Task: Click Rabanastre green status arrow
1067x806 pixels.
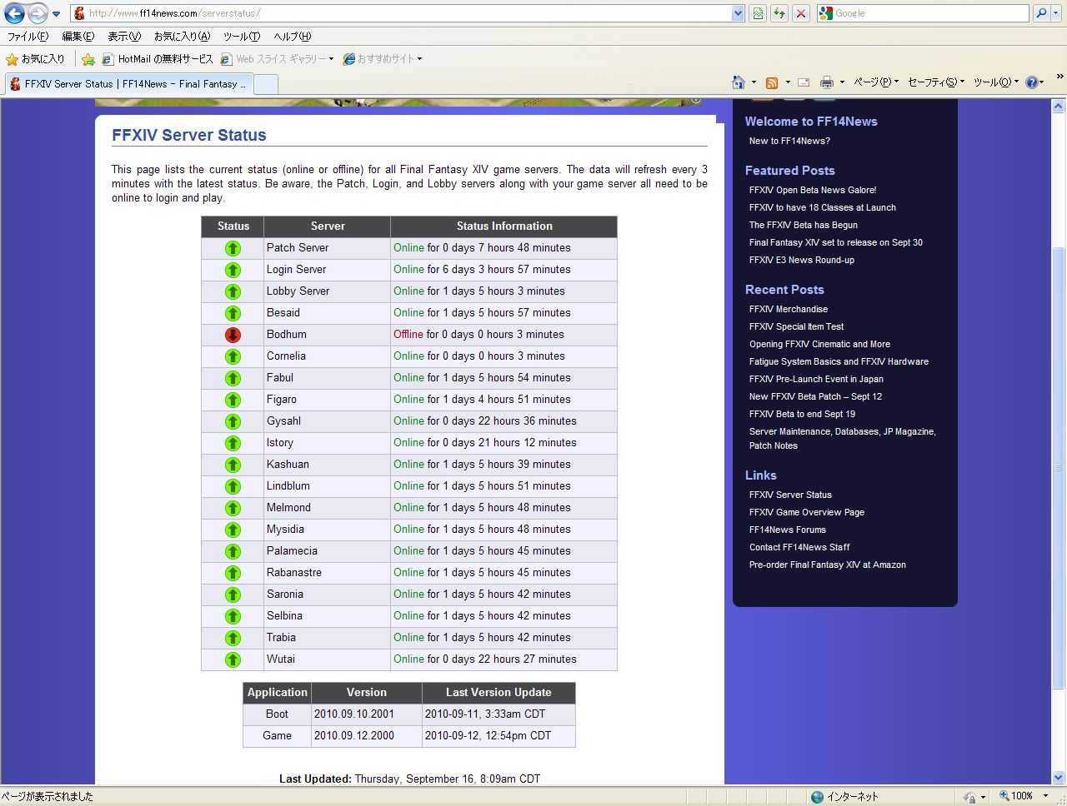Action: 233,573
